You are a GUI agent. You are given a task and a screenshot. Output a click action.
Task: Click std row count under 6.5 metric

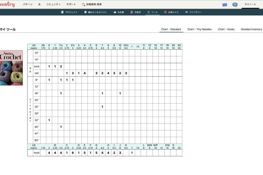[x=126, y=73]
